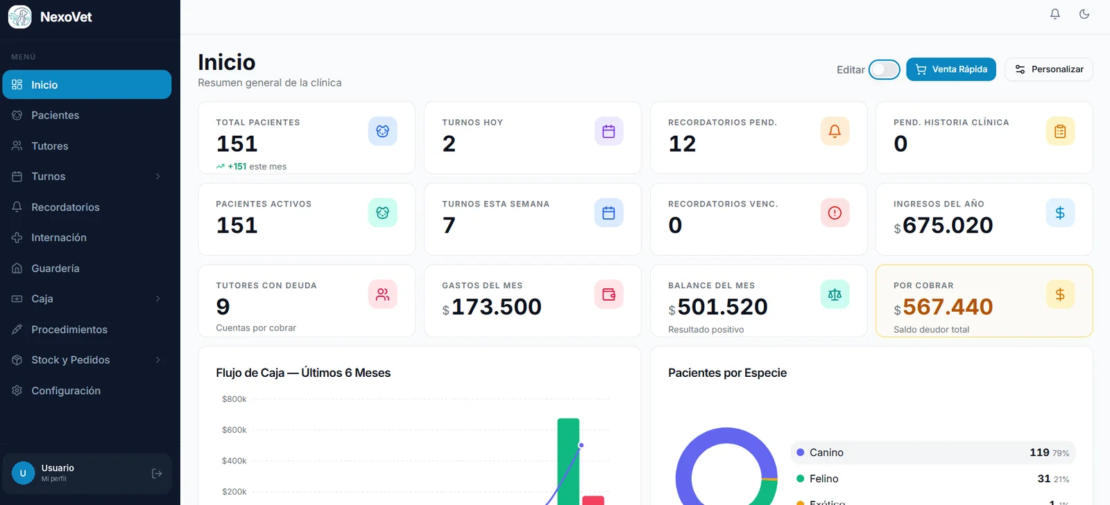Click the $501.520 Balance del Mes value
This screenshot has width=1110, height=505.
point(718,307)
